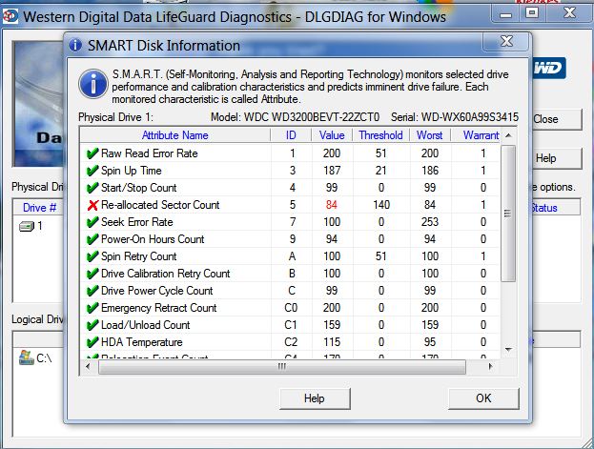Click the DLGDIAG application icon in the title bar
The width and height of the screenshot is (594, 449).
[10, 16]
